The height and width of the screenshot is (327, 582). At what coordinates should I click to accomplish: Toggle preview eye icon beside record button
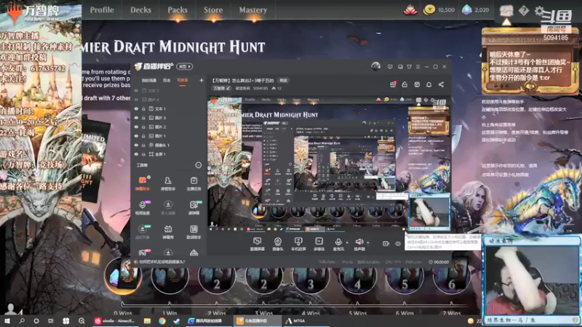point(398,243)
